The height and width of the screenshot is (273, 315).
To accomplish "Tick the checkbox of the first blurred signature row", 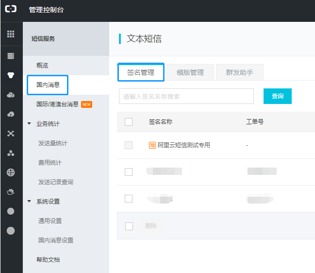I will (129, 172).
